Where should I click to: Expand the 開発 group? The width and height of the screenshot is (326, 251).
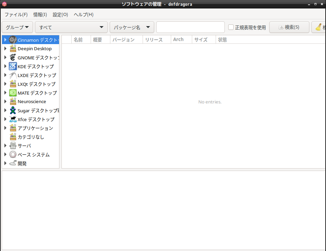[5, 163]
